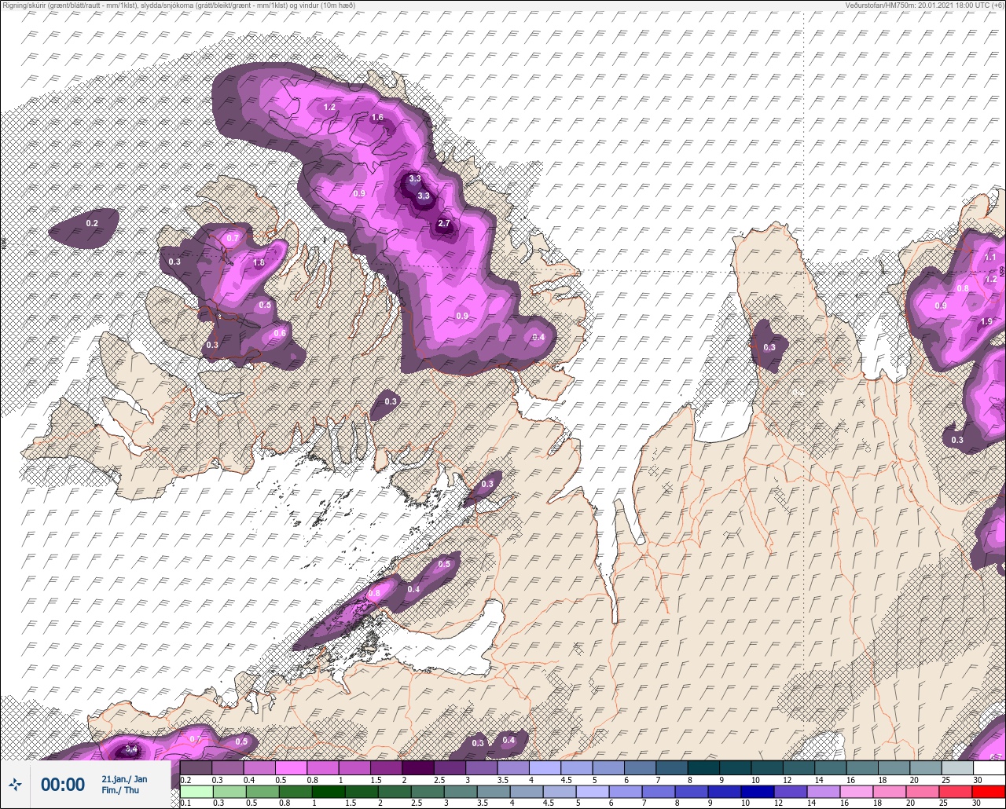Click the 2.7 precipitation value on the map
The image size is (1006, 809).
[444, 224]
